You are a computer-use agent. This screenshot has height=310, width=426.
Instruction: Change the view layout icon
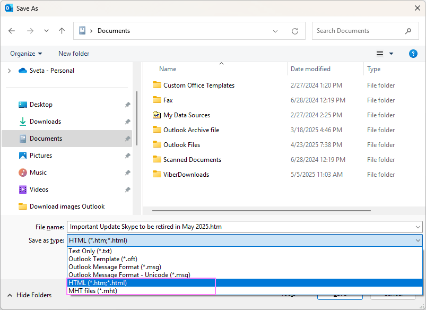380,54
